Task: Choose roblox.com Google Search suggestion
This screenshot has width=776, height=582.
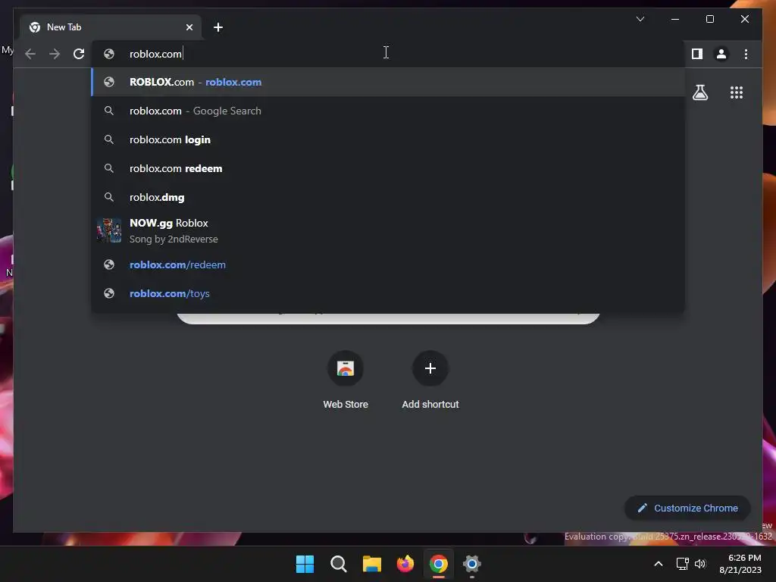Action: [x=388, y=111]
